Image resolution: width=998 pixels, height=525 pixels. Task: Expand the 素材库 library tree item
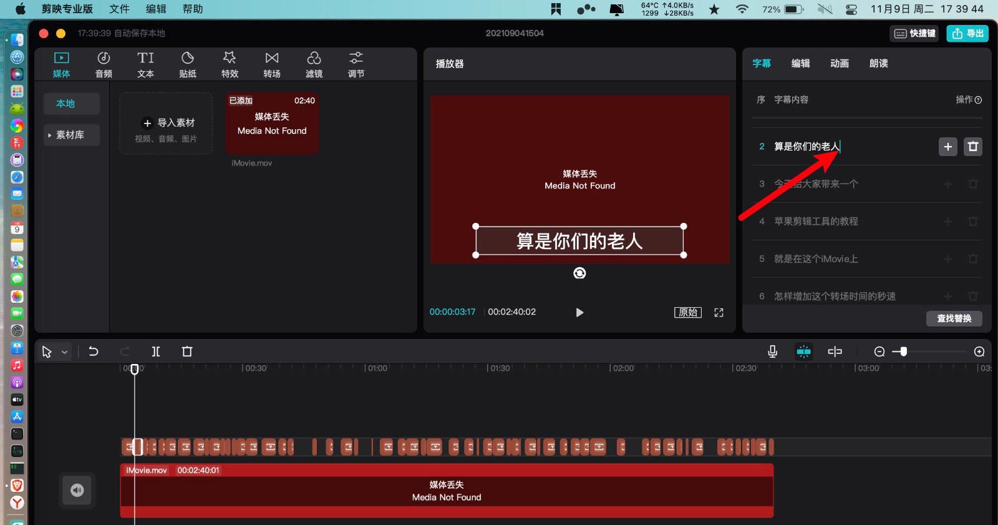tap(50, 135)
